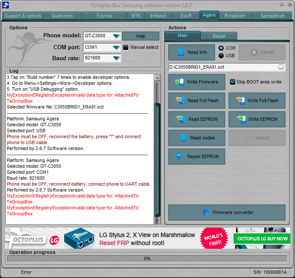Open the Repair actions tab
Screen dimensions: 295x278
(219, 36)
